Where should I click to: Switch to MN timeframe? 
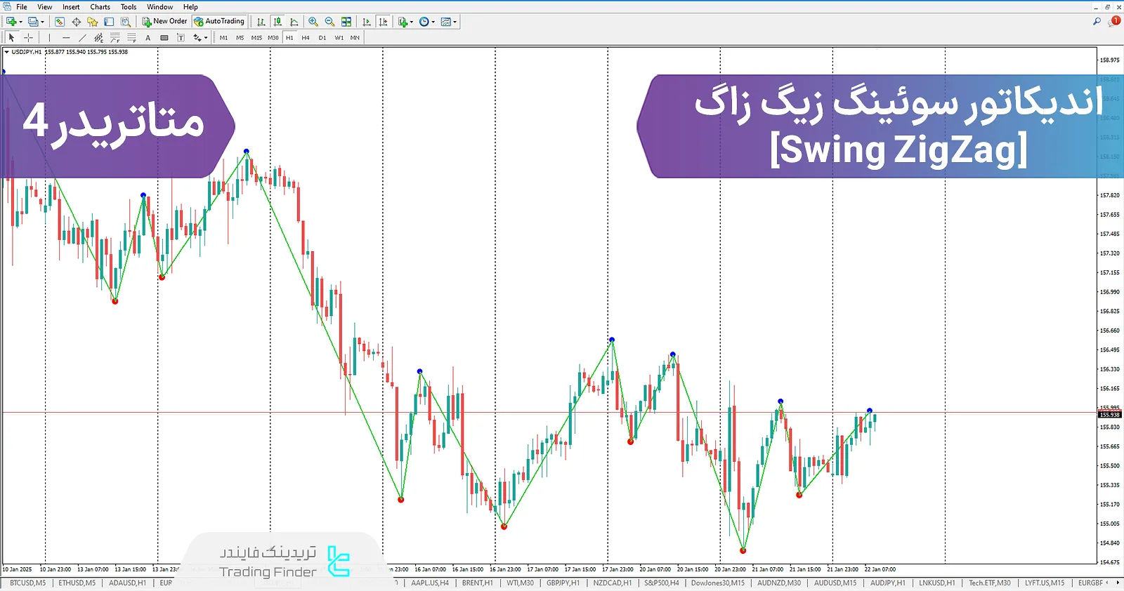coord(355,38)
